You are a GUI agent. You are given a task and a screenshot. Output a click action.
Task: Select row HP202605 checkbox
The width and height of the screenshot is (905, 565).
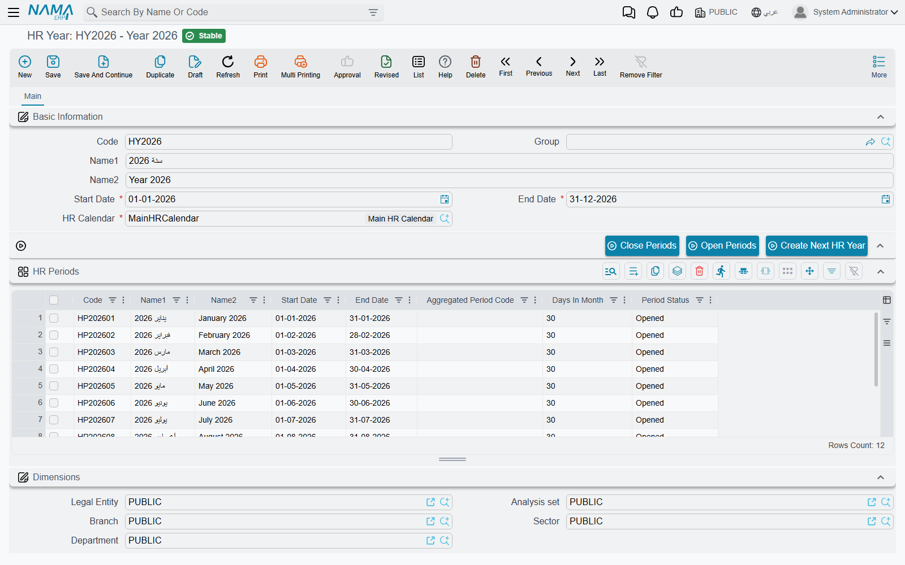(54, 386)
